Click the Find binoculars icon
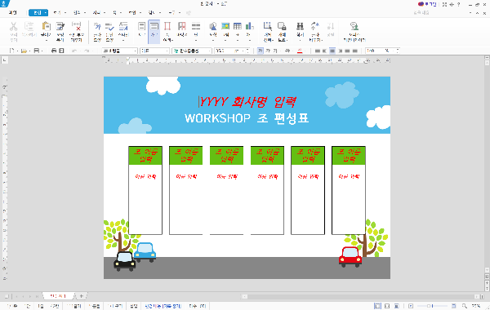Viewport: 490px width, 310px height. (300, 27)
